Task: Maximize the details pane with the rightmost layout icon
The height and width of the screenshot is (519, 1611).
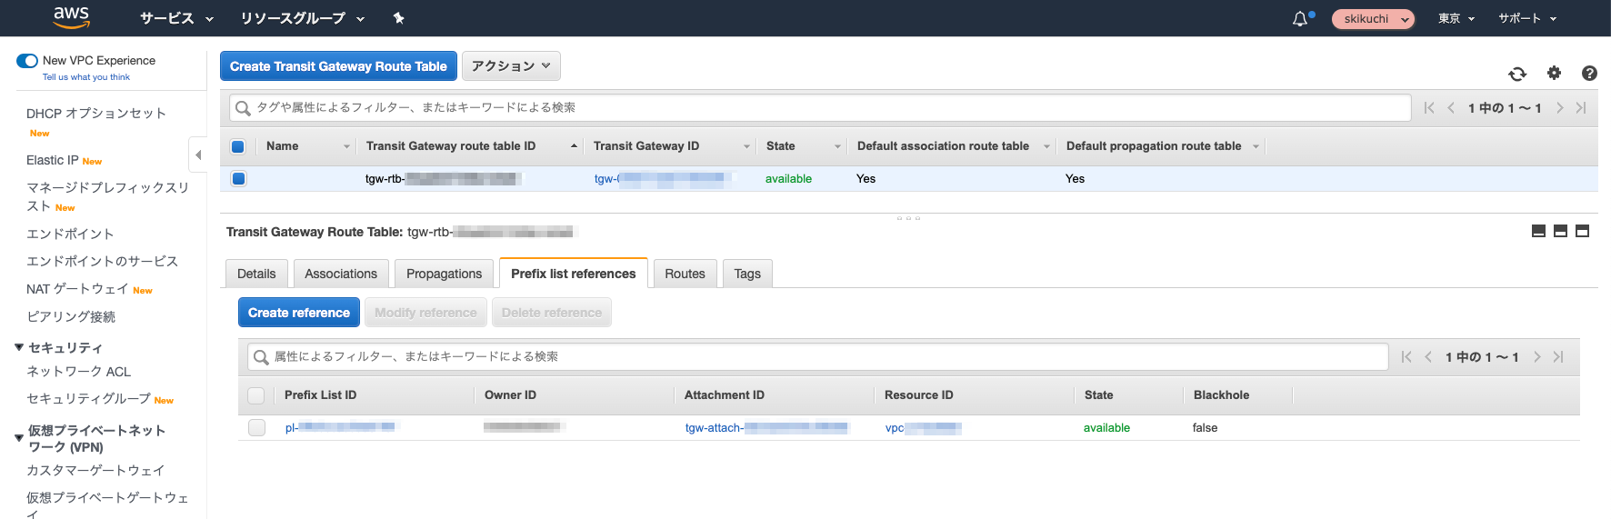Action: (1582, 231)
